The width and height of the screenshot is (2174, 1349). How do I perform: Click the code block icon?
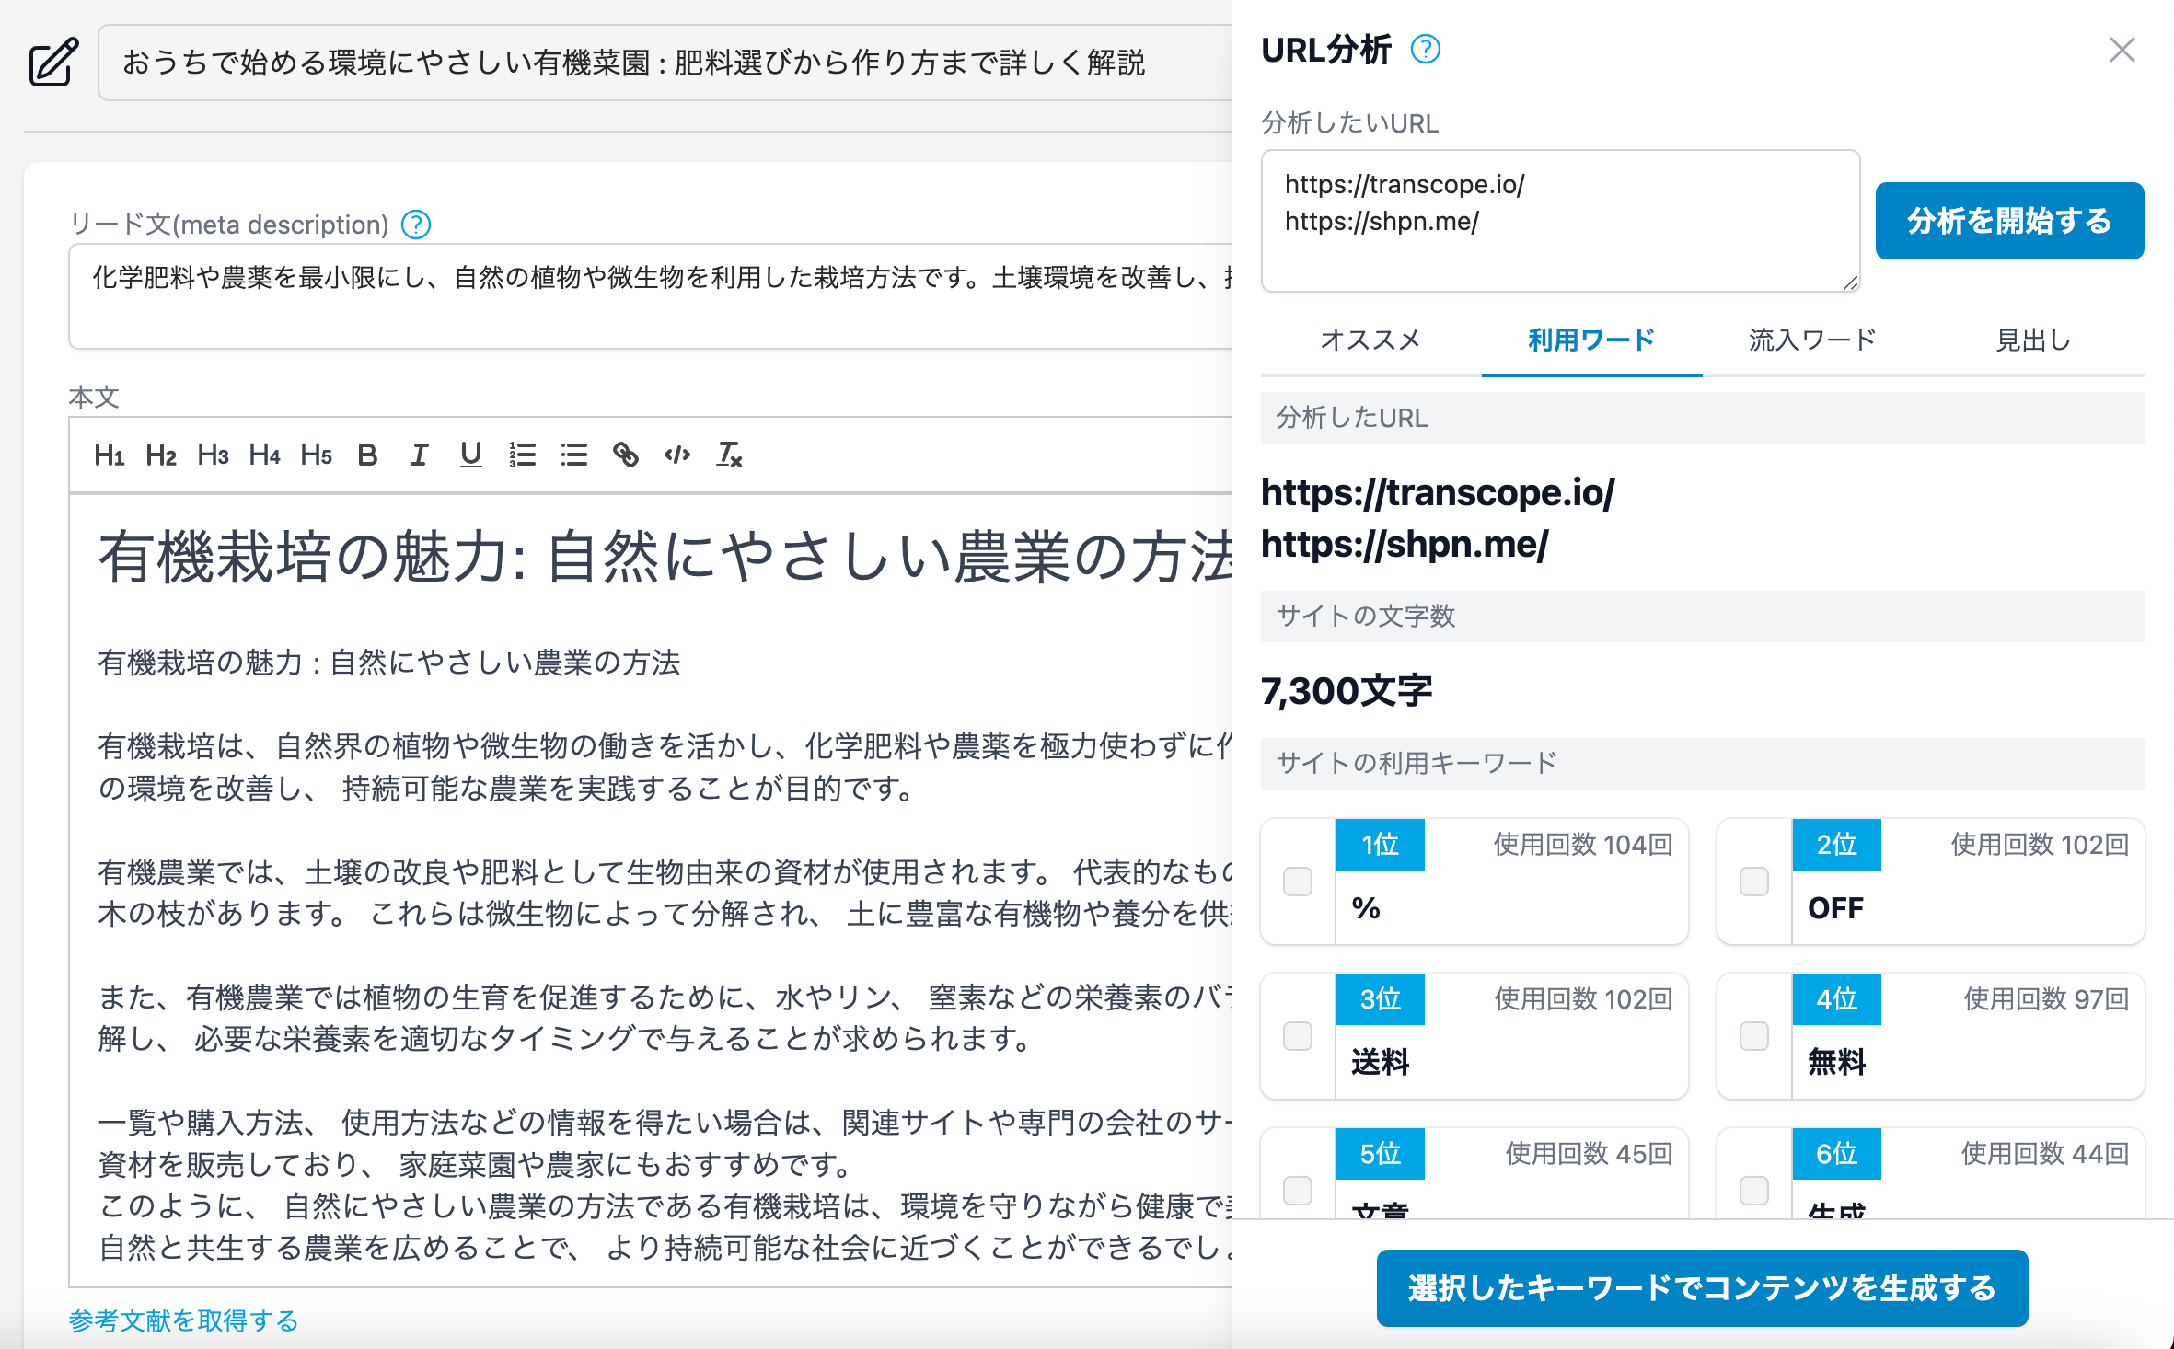[x=677, y=455]
